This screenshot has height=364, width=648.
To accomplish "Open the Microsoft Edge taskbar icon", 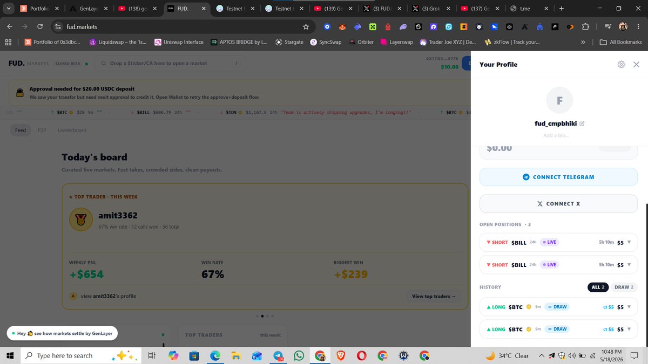I will (214, 355).
